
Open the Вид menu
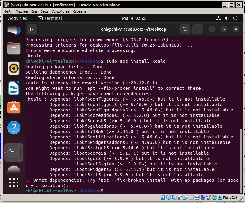tap(34, 11)
